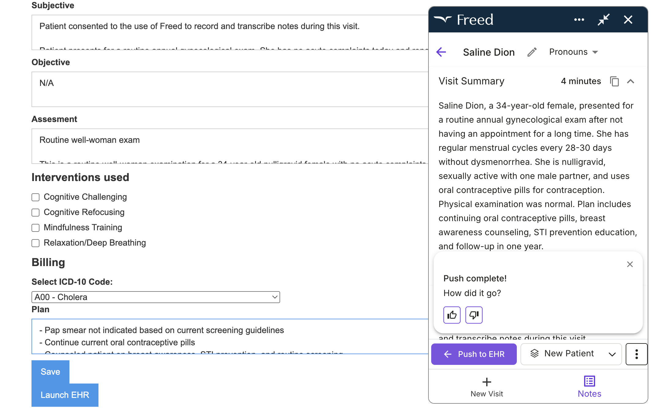Click the back arrow in the Freed panel
Viewport: 663px width, 408px height.
pyautogui.click(x=441, y=52)
